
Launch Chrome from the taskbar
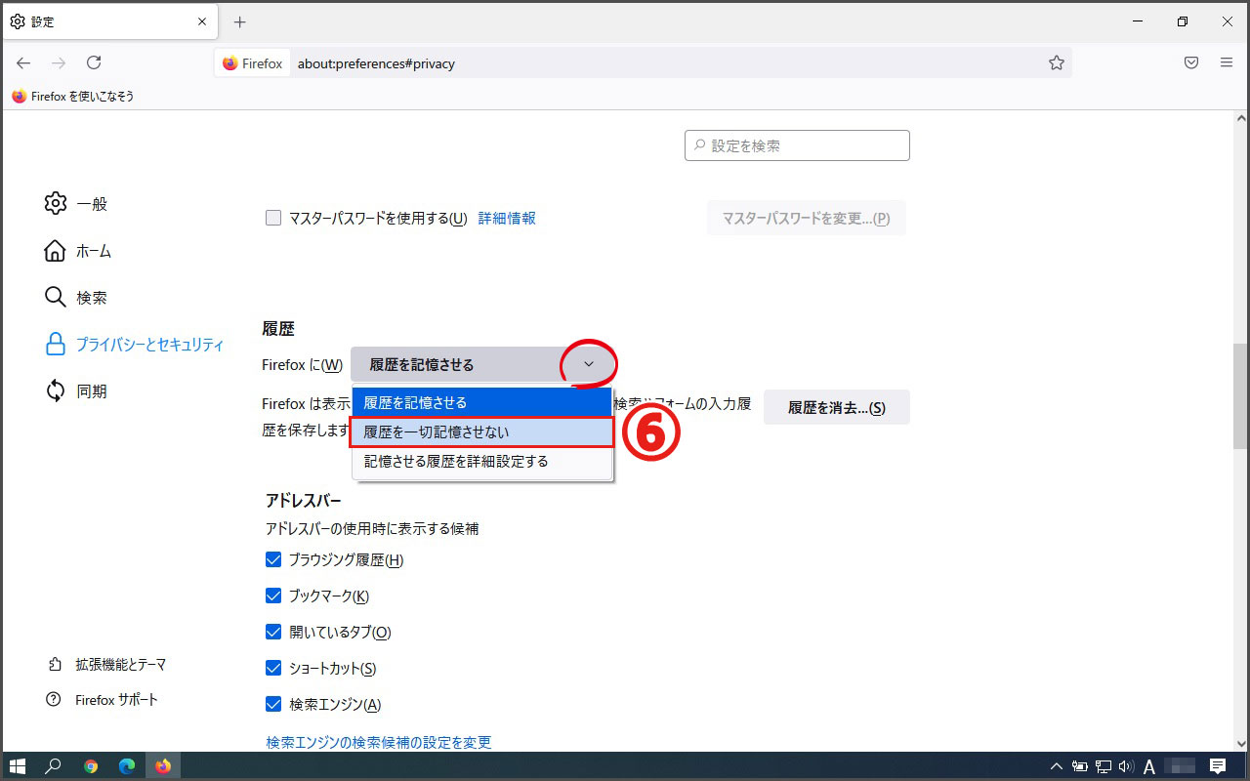tap(91, 766)
